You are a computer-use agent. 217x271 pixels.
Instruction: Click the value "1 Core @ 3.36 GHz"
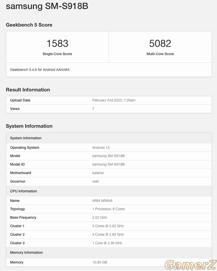coord(107,243)
